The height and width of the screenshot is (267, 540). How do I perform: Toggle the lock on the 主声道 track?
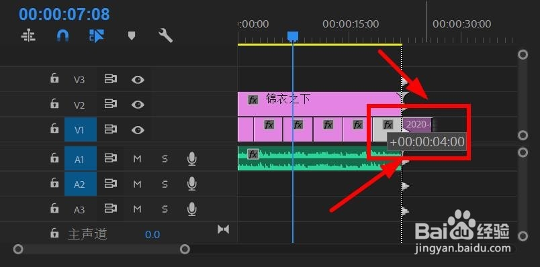(54, 233)
